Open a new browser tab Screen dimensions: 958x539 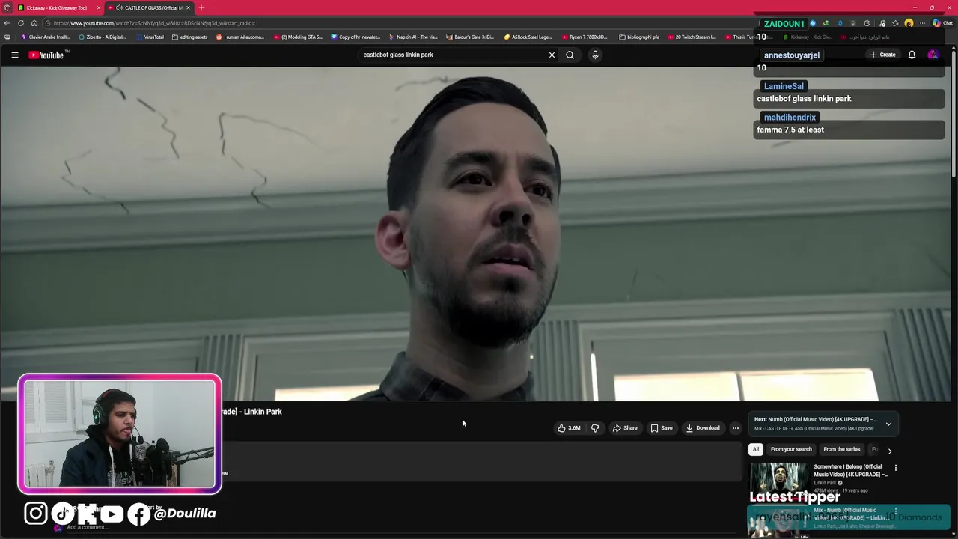click(201, 7)
